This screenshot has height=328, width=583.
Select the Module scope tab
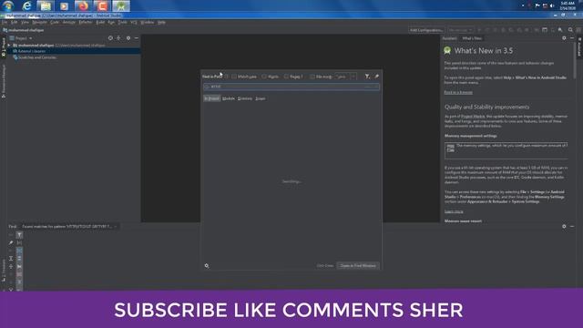229,98
